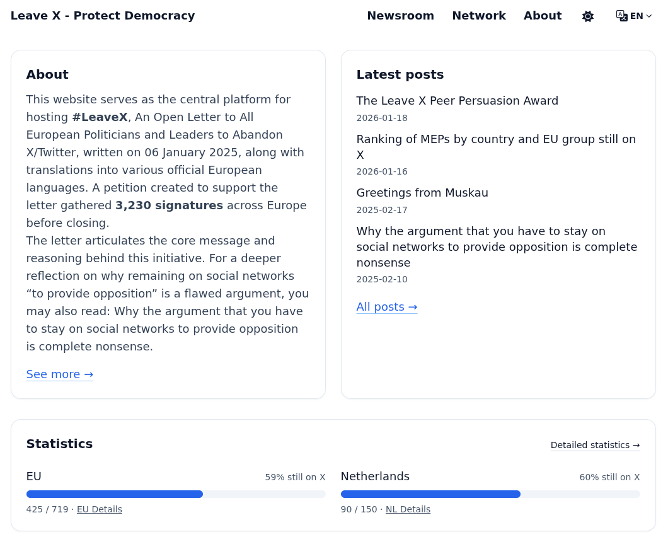
Task: Expand the EN language dropdown chevron
Action: pyautogui.click(x=649, y=16)
